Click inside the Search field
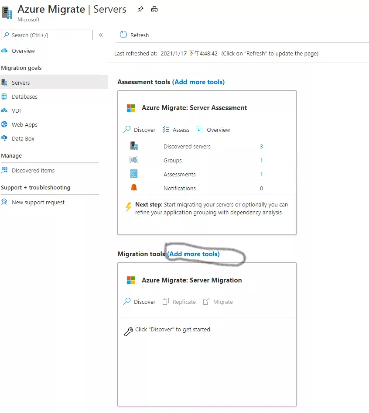The image size is (369, 413). 47,35
